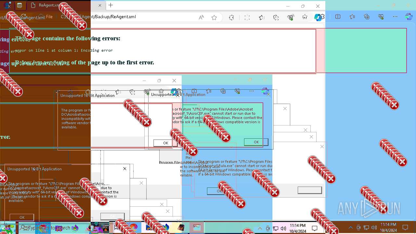Click the tab actions icon left of ReAgent.xml tab
The image size is (416, 234).
19,5
